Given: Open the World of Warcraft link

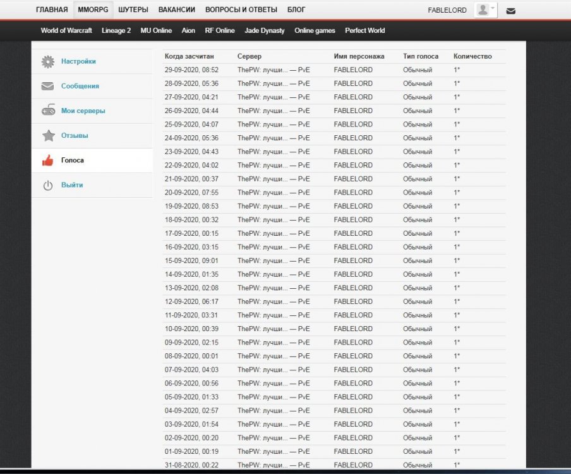Looking at the screenshot, I should [66, 30].
